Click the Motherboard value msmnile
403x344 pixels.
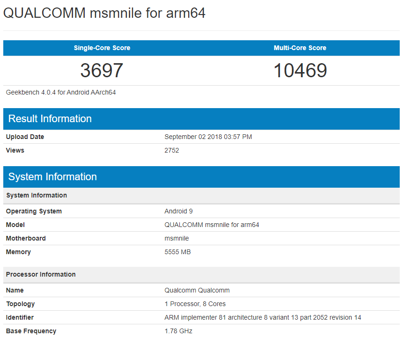[x=176, y=238]
